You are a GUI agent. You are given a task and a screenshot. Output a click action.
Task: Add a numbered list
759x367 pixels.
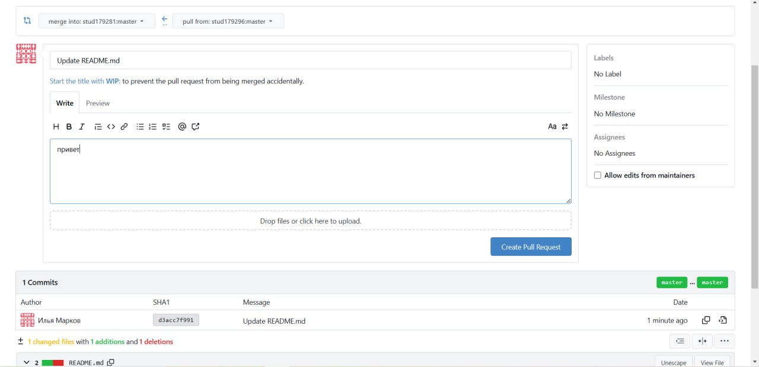[153, 127]
